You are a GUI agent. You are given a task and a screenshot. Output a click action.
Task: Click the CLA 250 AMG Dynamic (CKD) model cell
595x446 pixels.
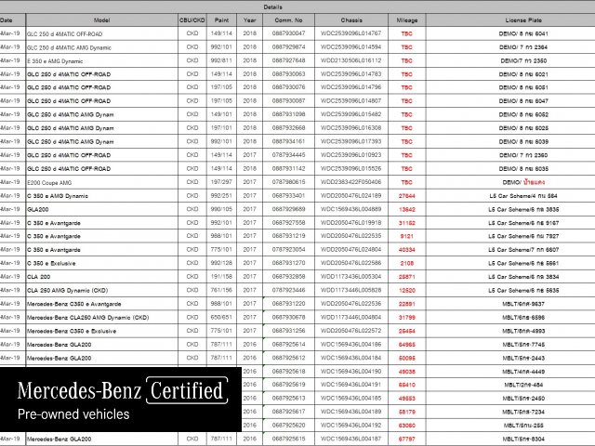tap(101, 290)
